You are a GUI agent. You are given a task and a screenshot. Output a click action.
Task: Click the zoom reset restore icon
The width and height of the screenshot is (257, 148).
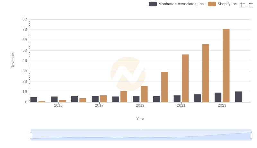251,5
